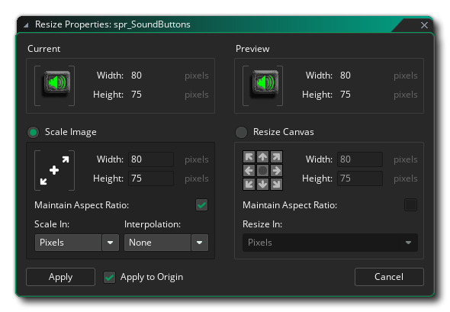Viewport: 450px width, 312px height.
Task: Click the scale image arrows icon
Action: coord(54,171)
